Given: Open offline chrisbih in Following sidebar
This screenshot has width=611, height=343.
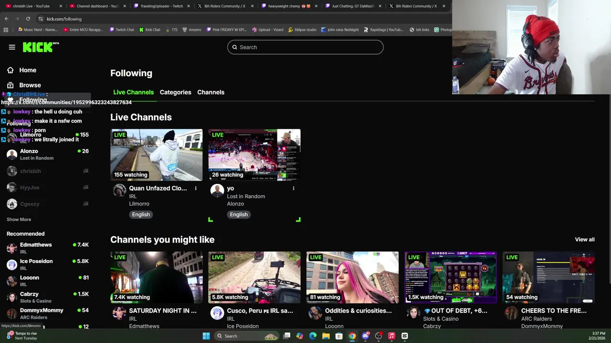Looking at the screenshot, I should [48, 171].
